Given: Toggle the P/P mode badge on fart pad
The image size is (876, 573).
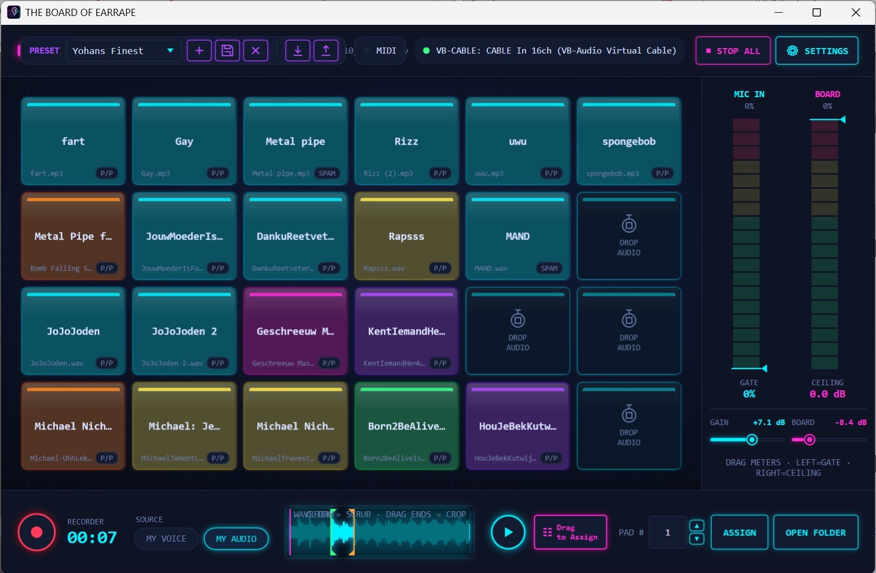Looking at the screenshot, I should [x=107, y=173].
